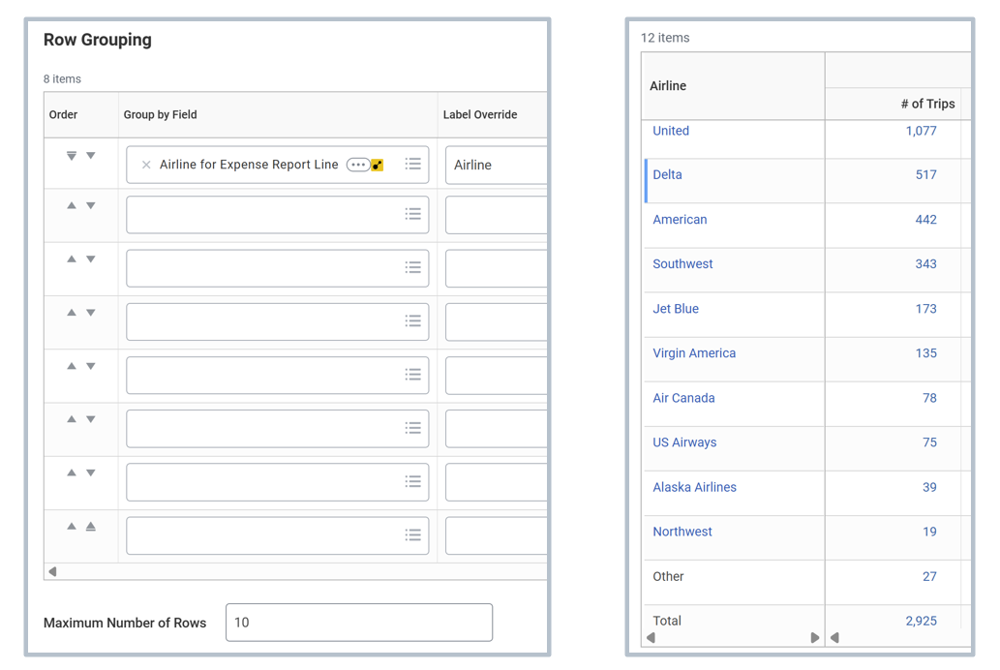Viewport: 1000px width, 670px height.
Task: Open the US Airways airline link
Action: tap(684, 442)
